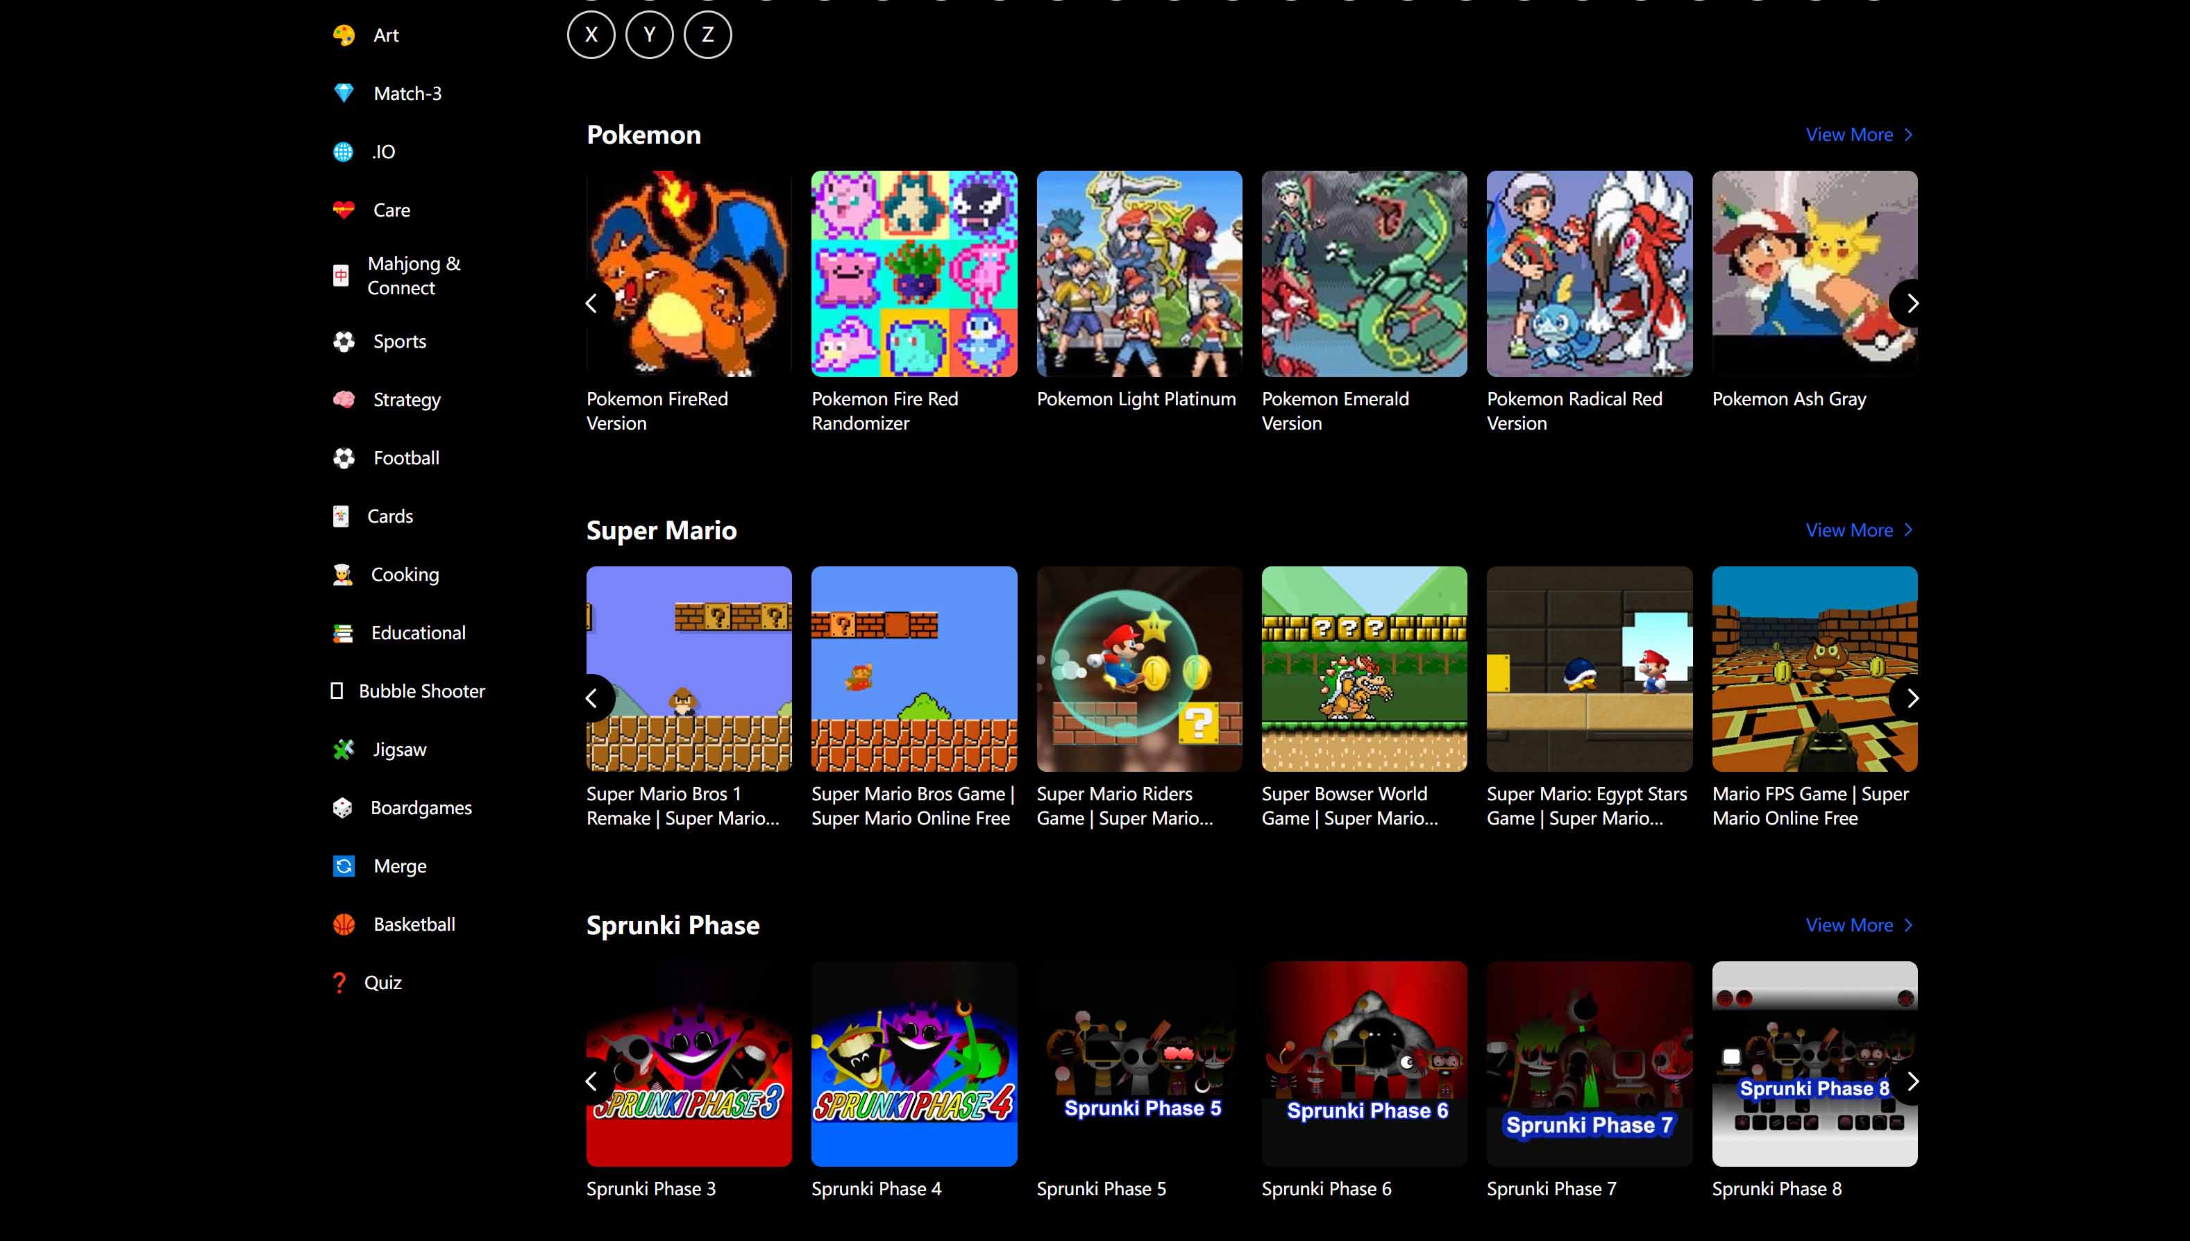Open Sprunki Phase 4 thumbnail
The width and height of the screenshot is (2190, 1241).
pos(913,1065)
